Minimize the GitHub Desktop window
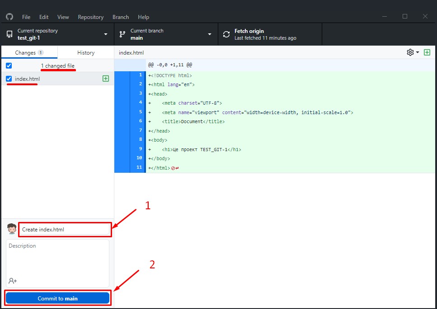The width and height of the screenshot is (437, 309). click(x=385, y=16)
